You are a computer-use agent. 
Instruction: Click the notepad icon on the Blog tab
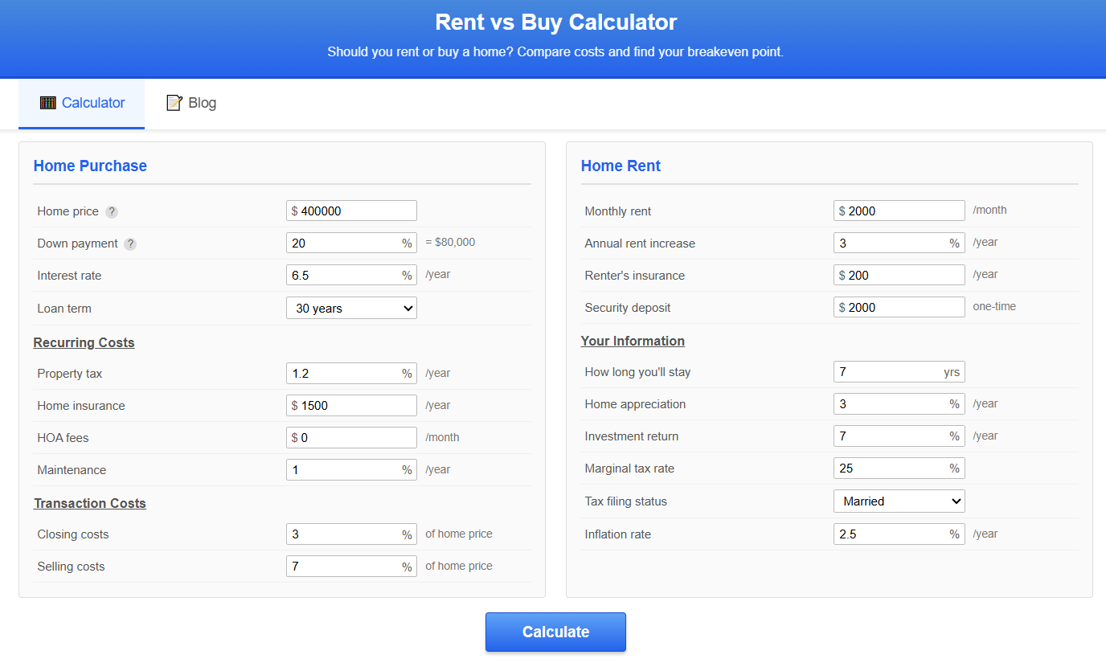(174, 102)
